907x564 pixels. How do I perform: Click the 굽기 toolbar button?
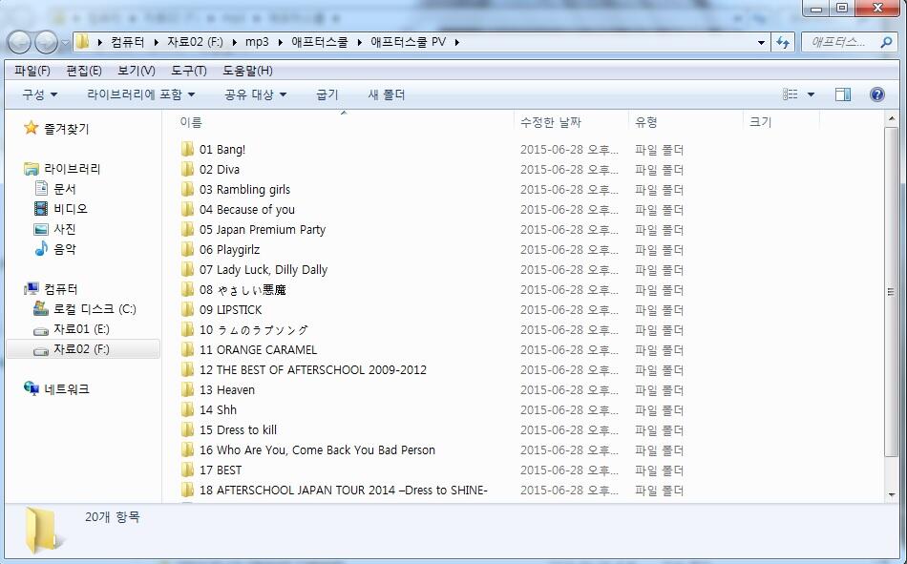[327, 94]
